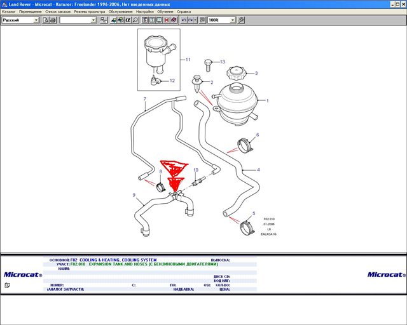Click the left Microcat logo
The height and width of the screenshot is (325, 407).
23,274
